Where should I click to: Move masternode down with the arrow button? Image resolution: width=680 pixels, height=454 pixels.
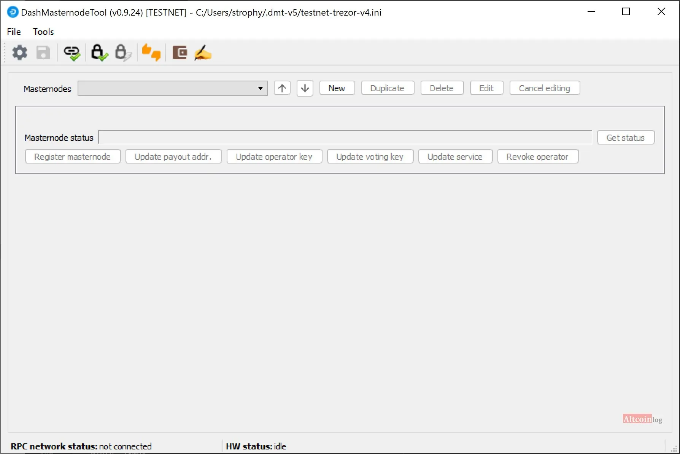click(x=305, y=88)
